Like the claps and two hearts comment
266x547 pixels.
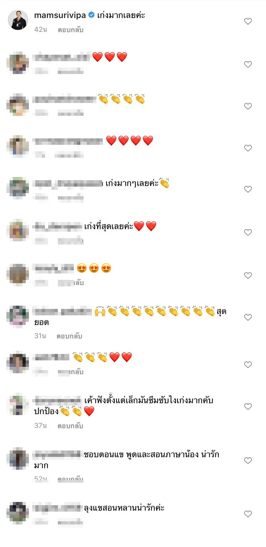click(x=248, y=365)
